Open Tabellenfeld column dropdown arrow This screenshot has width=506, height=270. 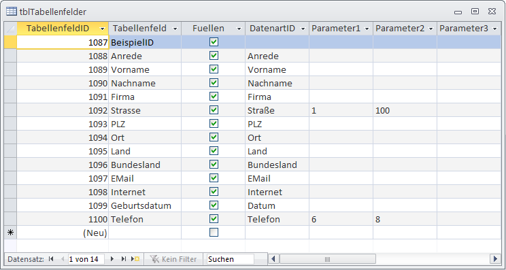click(175, 29)
